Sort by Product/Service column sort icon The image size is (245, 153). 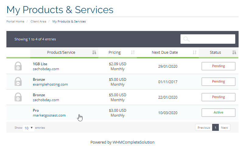pyautogui.click(x=94, y=53)
